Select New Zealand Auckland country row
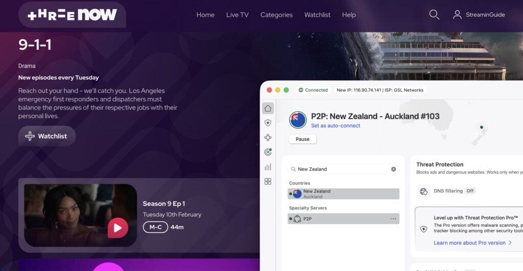 pyautogui.click(x=343, y=194)
